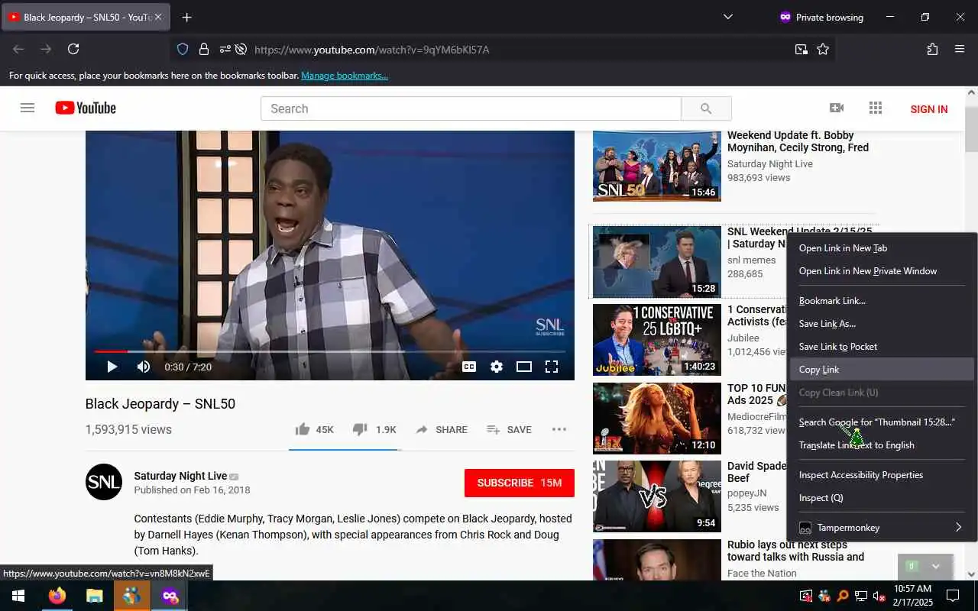
Task: Select Open Link in New Tab
Action: pyautogui.click(x=882, y=247)
